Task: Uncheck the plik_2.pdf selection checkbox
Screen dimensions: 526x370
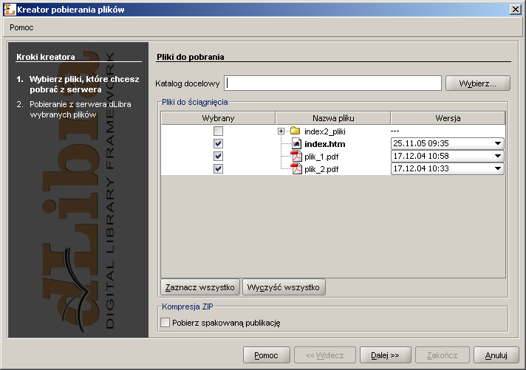Action: click(x=218, y=168)
